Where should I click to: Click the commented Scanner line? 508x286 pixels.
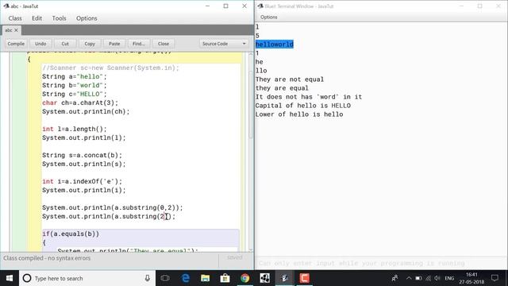pos(110,68)
